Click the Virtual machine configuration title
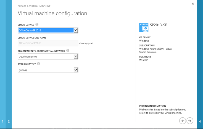203x129 pixels. (x=52, y=13)
